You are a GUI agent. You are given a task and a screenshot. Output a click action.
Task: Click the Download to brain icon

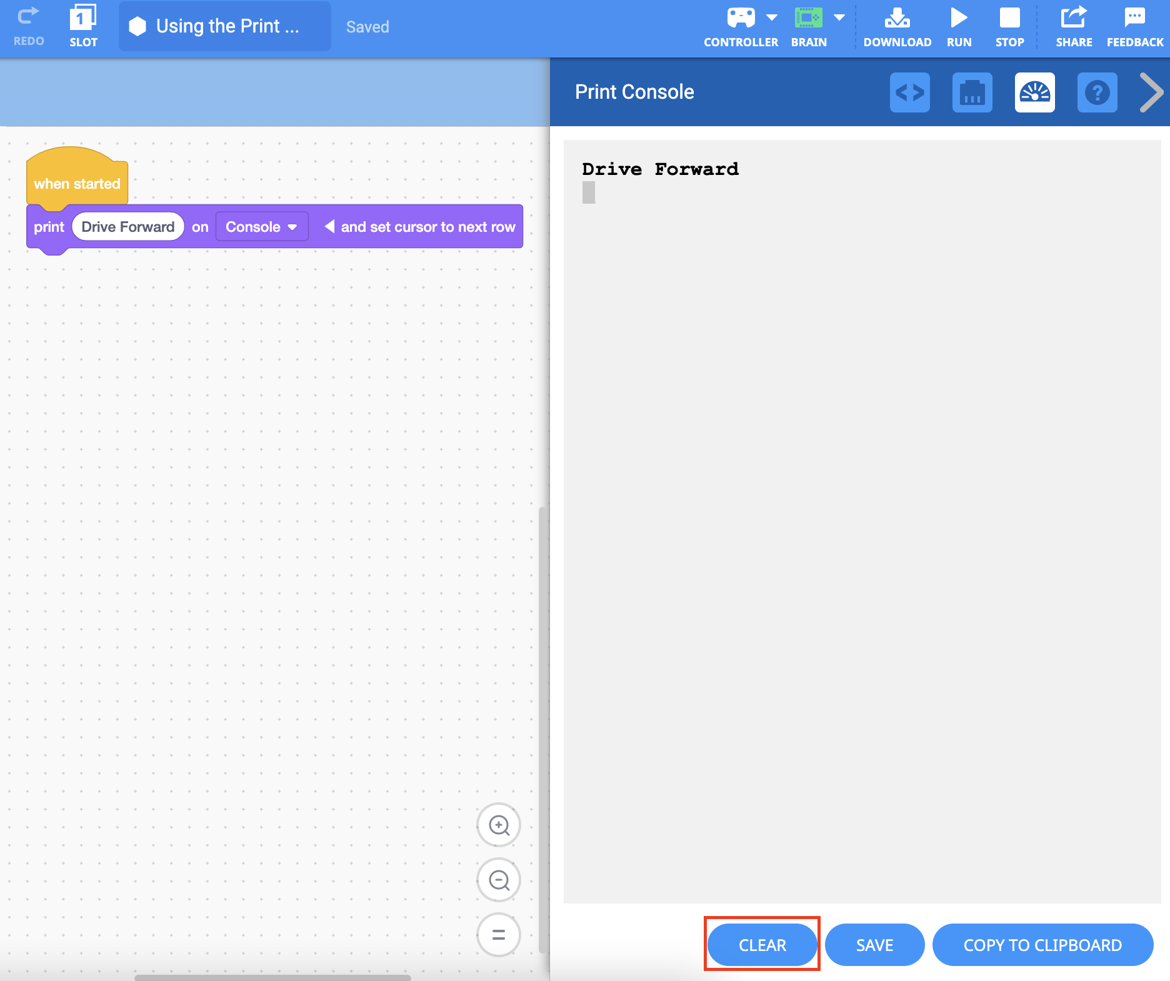pos(897,19)
